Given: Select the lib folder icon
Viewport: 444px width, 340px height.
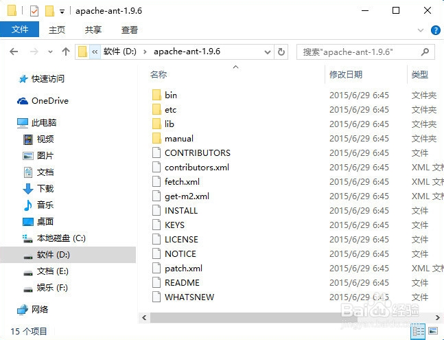Looking at the screenshot, I should pos(156,124).
